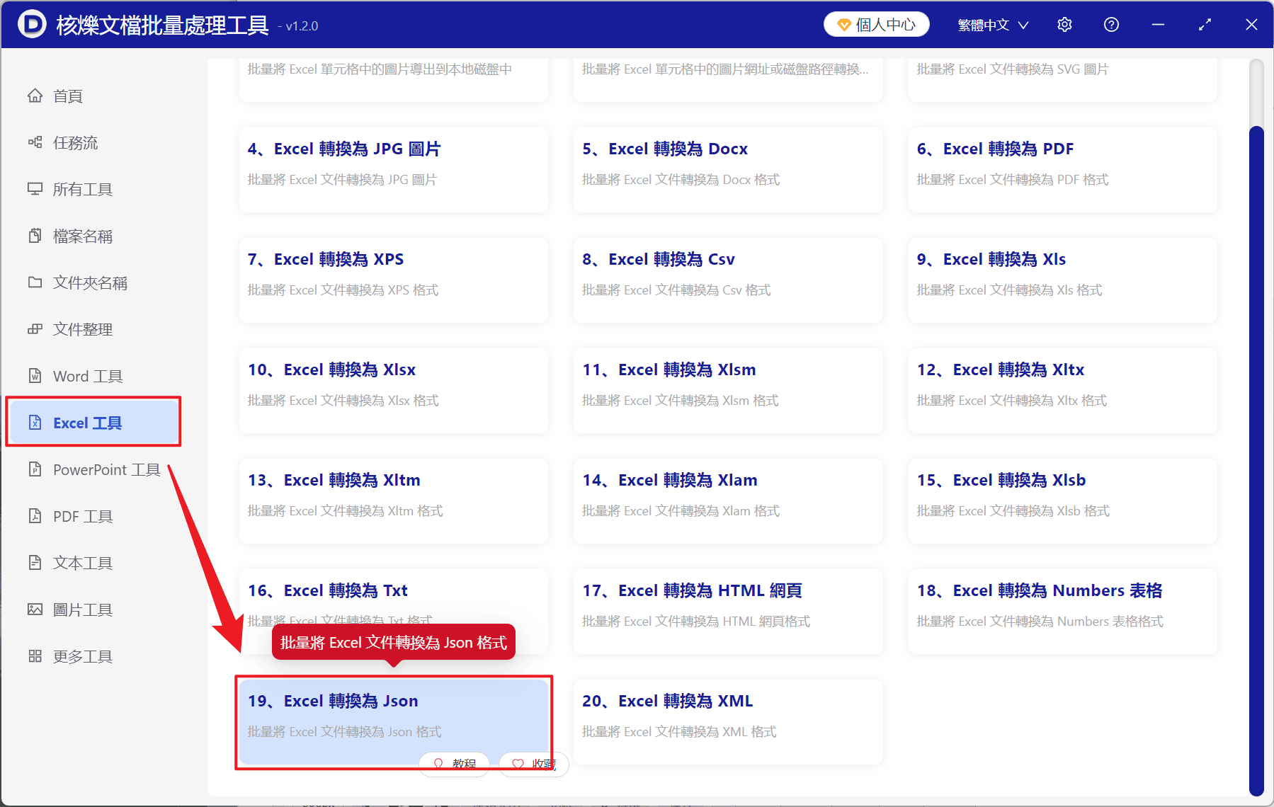Click description 批量將 Excel 文件轉換為 Xlsb 格式
1274x807 pixels.
pyautogui.click(x=1013, y=511)
